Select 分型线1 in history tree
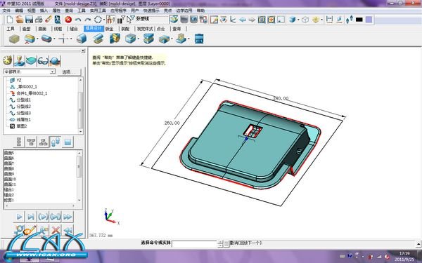Viewport: 422px width, 263px height. point(24,100)
